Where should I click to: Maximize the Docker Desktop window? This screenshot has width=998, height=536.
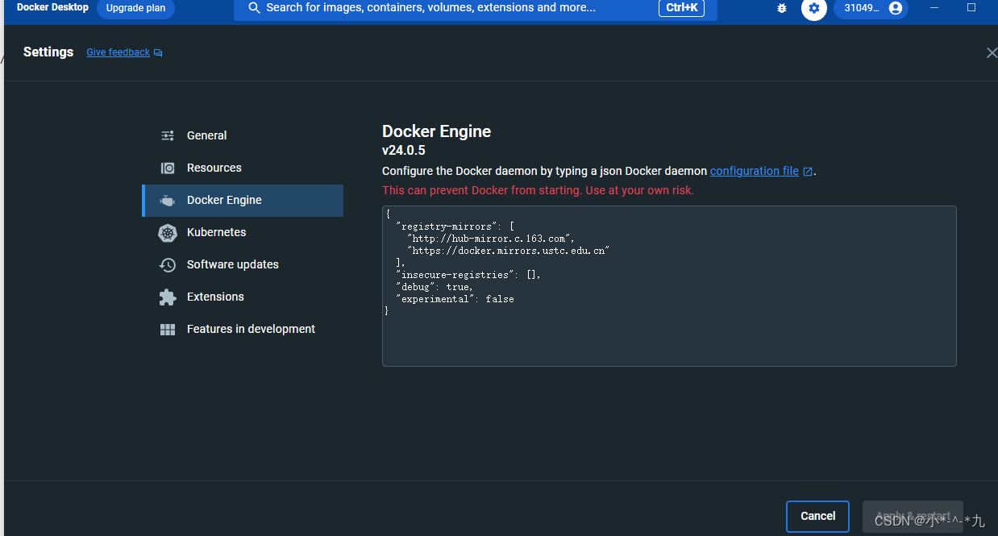click(x=971, y=8)
